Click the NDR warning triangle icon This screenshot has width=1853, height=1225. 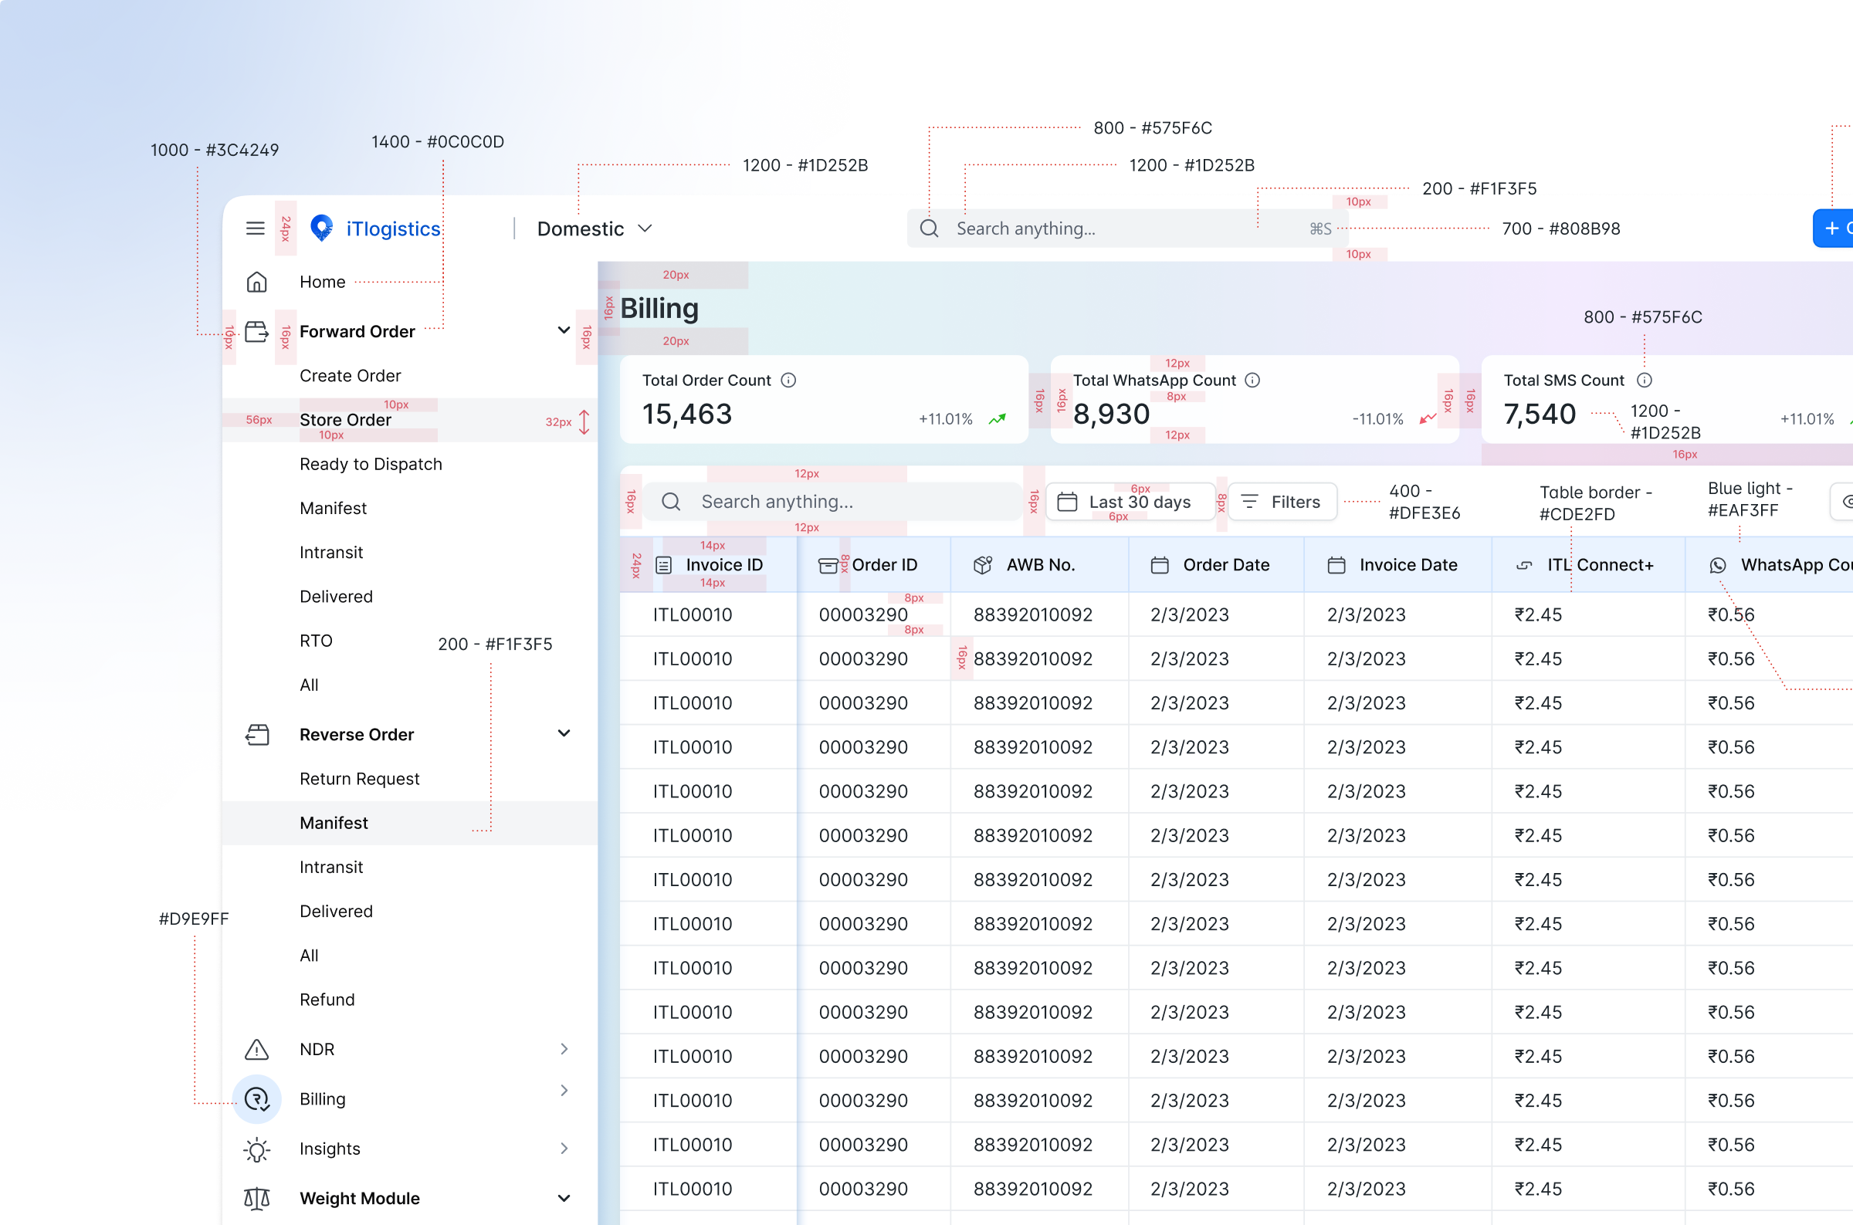coord(256,1049)
